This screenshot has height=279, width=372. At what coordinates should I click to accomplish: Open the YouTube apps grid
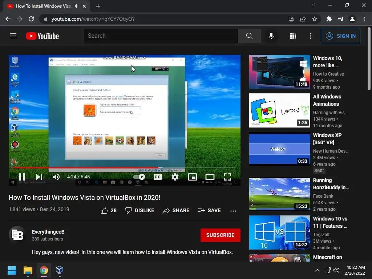(x=293, y=36)
